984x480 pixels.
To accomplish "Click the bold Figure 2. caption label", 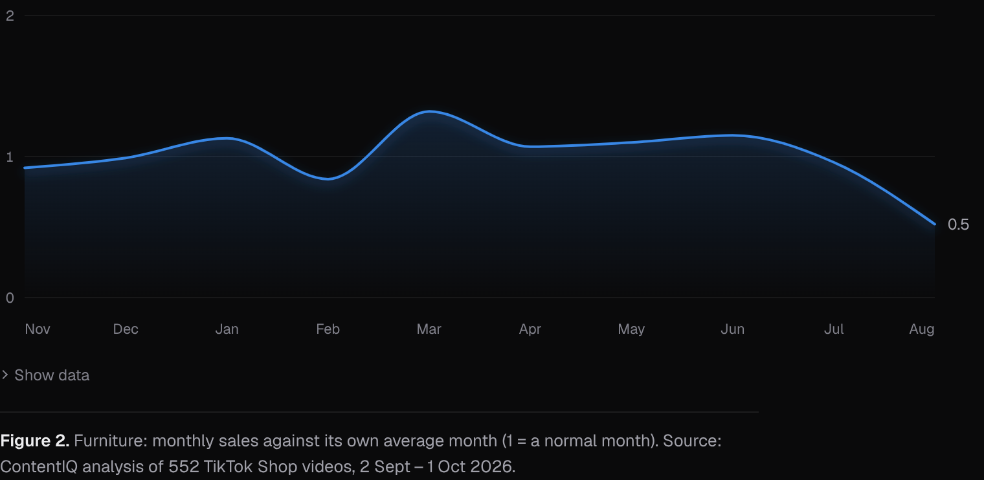I will pyautogui.click(x=35, y=441).
